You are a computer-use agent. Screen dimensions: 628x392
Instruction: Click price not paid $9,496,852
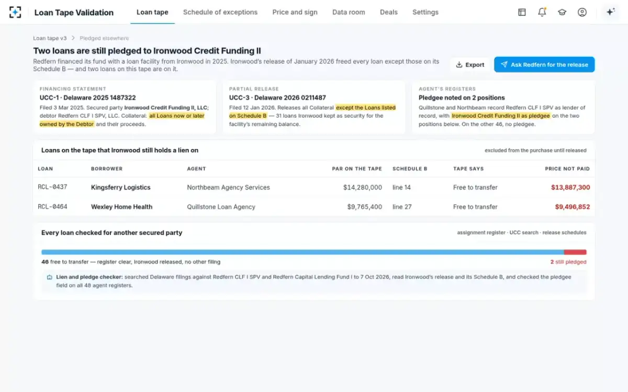[x=573, y=206]
